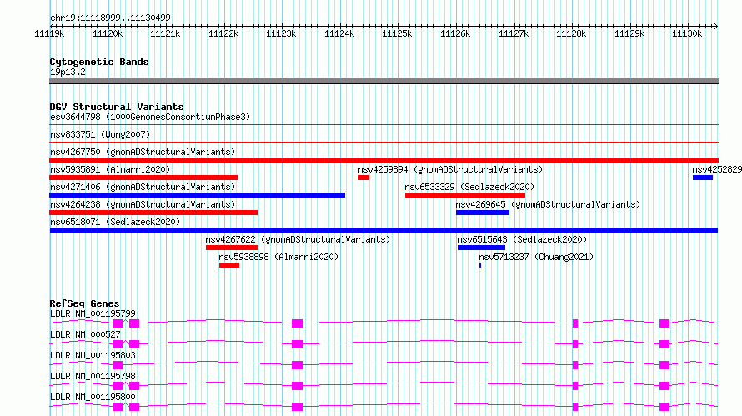Click the blue bar under nsv4252829
Image resolution: width=742 pixels, height=416 pixels.
tap(703, 178)
